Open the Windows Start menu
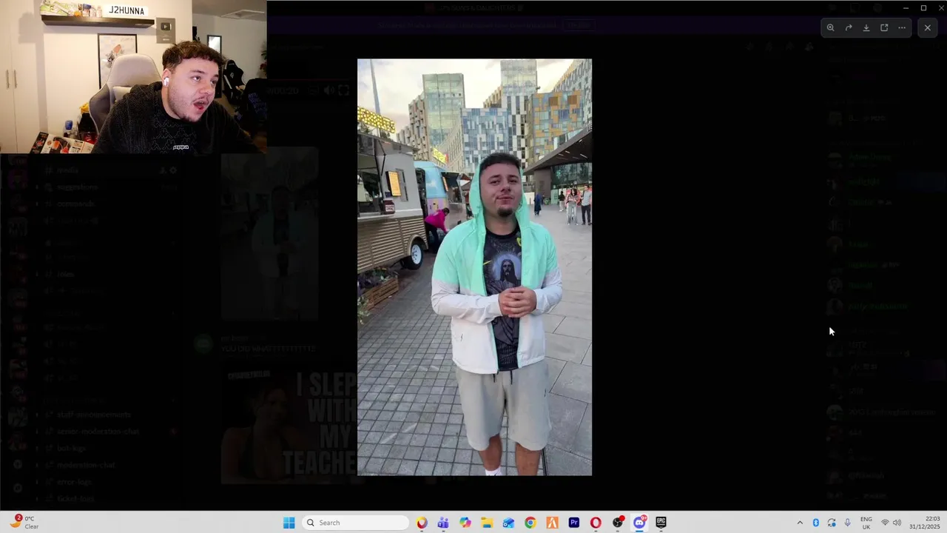 [289, 523]
